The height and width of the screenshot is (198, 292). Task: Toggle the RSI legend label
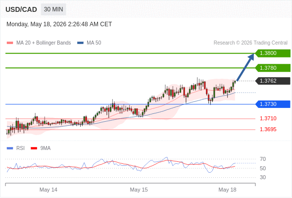pyautogui.click(x=20, y=148)
